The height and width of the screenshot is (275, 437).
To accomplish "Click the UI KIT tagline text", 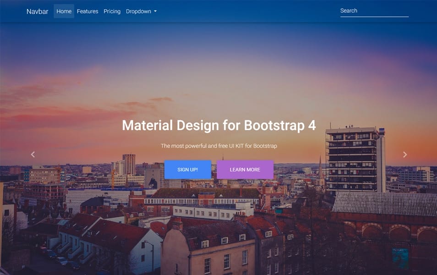I will pyautogui.click(x=218, y=146).
